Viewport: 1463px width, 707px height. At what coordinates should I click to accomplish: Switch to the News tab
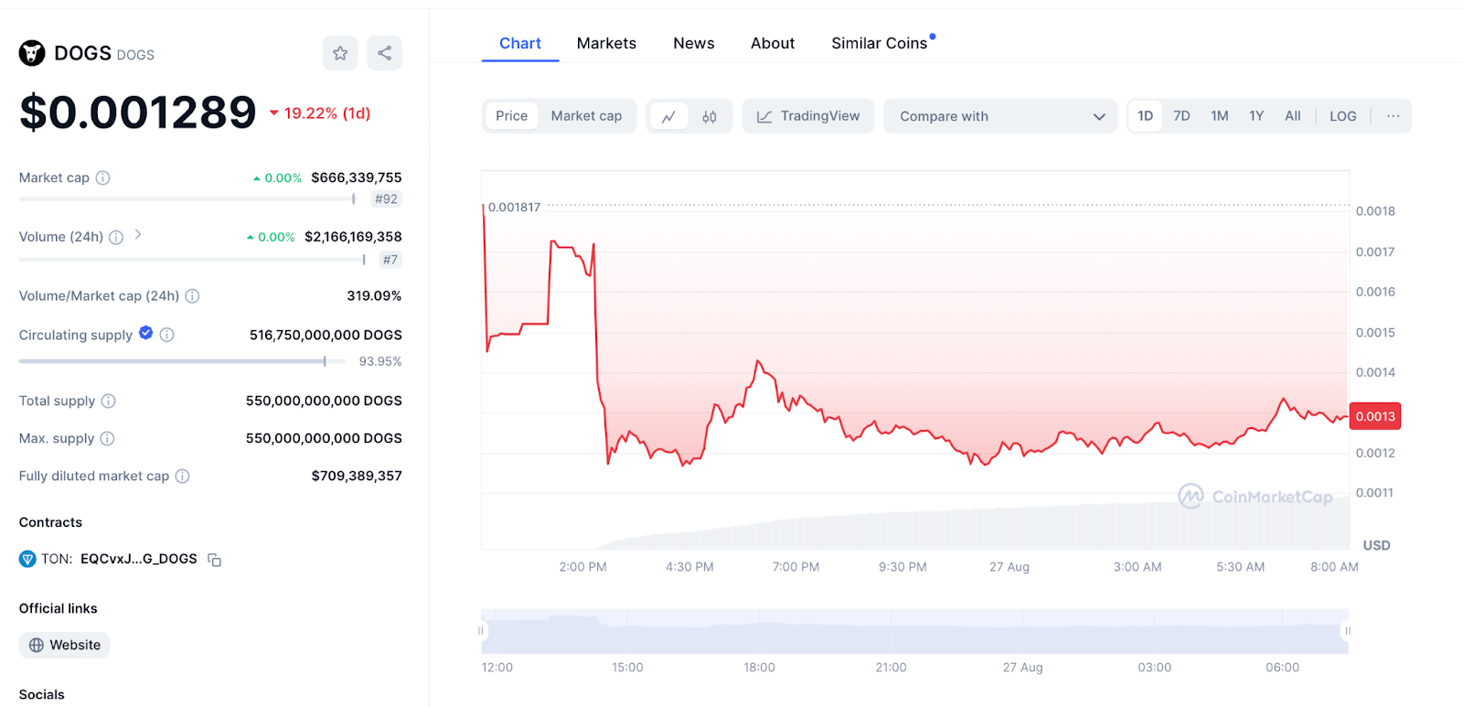click(694, 43)
